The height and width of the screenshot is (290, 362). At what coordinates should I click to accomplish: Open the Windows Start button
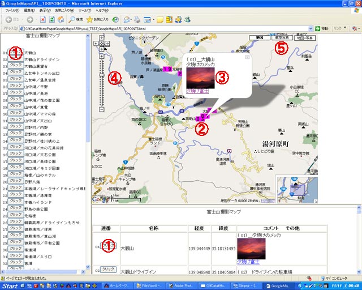click(10, 286)
